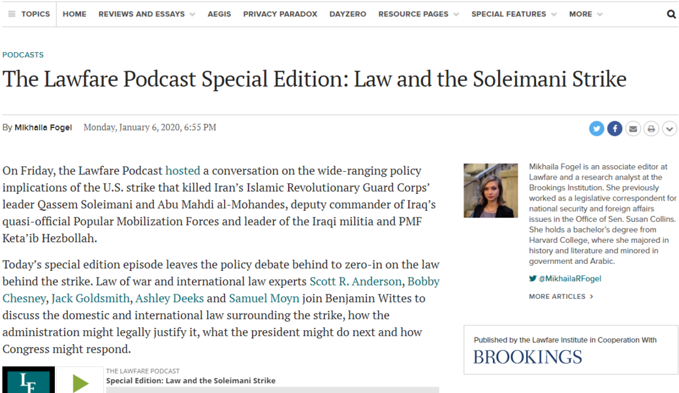Expand the Special Features menu
Image resolution: width=679 pixels, height=393 pixels.
[x=514, y=14]
